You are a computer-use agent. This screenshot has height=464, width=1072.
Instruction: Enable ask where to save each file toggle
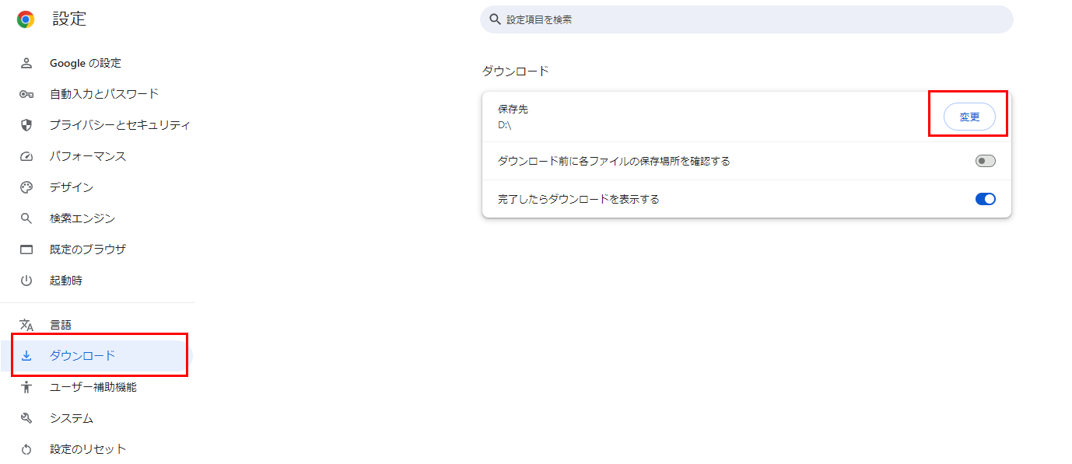pyautogui.click(x=985, y=161)
